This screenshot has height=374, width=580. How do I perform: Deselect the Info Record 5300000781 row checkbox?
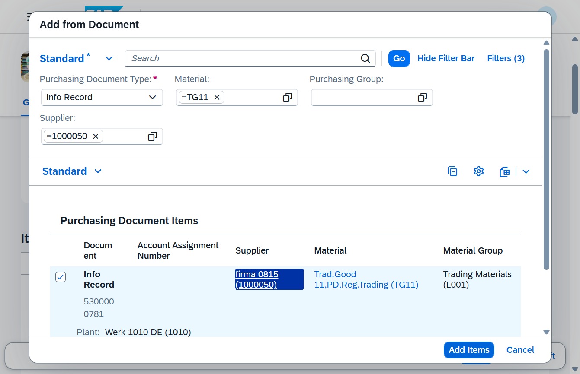coord(61,277)
